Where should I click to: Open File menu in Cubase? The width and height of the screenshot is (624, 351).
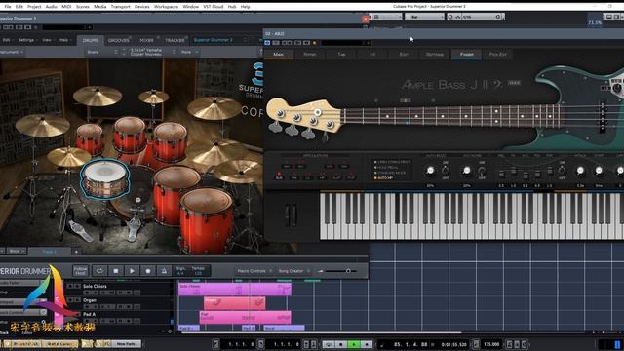pyautogui.click(x=8, y=7)
